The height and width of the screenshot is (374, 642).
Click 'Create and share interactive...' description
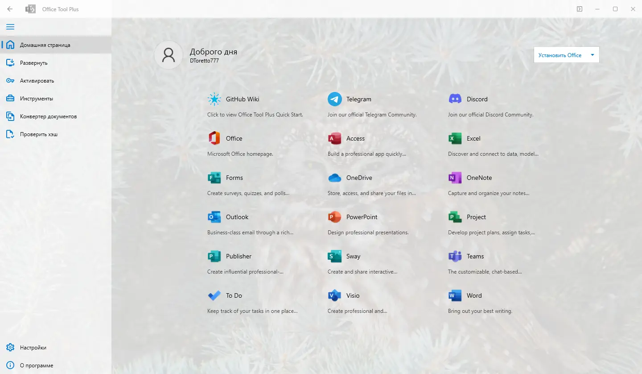pyautogui.click(x=362, y=272)
